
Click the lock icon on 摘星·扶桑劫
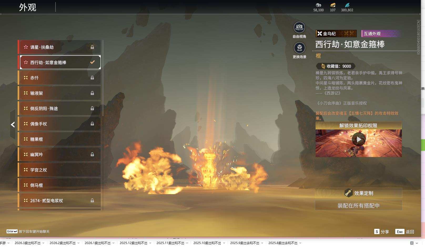click(x=92, y=47)
